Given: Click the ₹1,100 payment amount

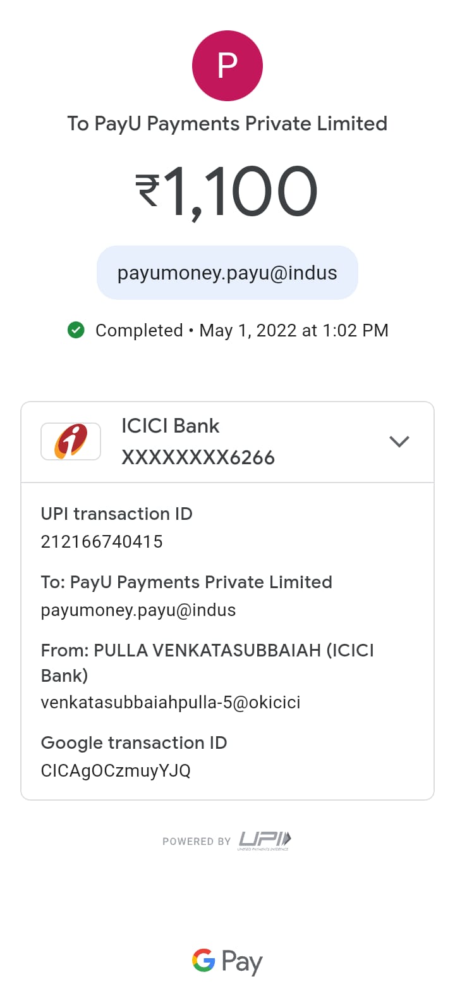Looking at the screenshot, I should (227, 192).
